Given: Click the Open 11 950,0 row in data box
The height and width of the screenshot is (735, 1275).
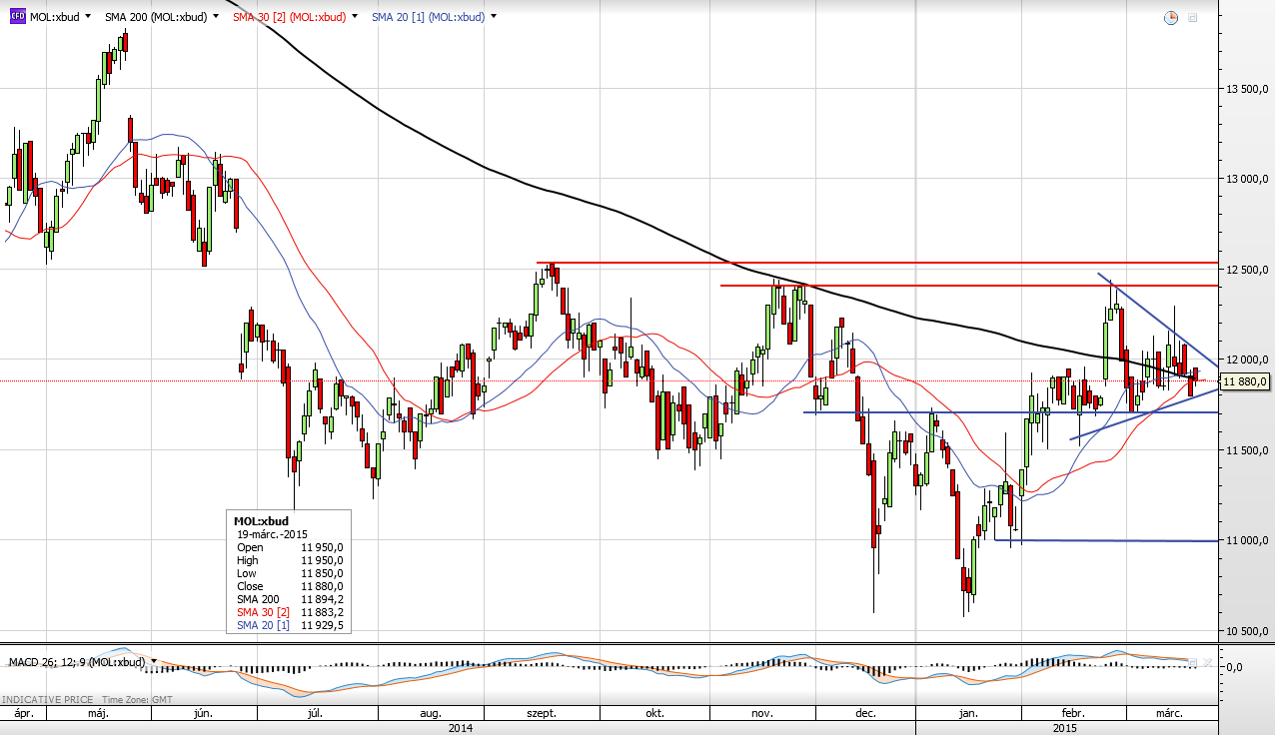Looking at the screenshot, I should [x=290, y=547].
